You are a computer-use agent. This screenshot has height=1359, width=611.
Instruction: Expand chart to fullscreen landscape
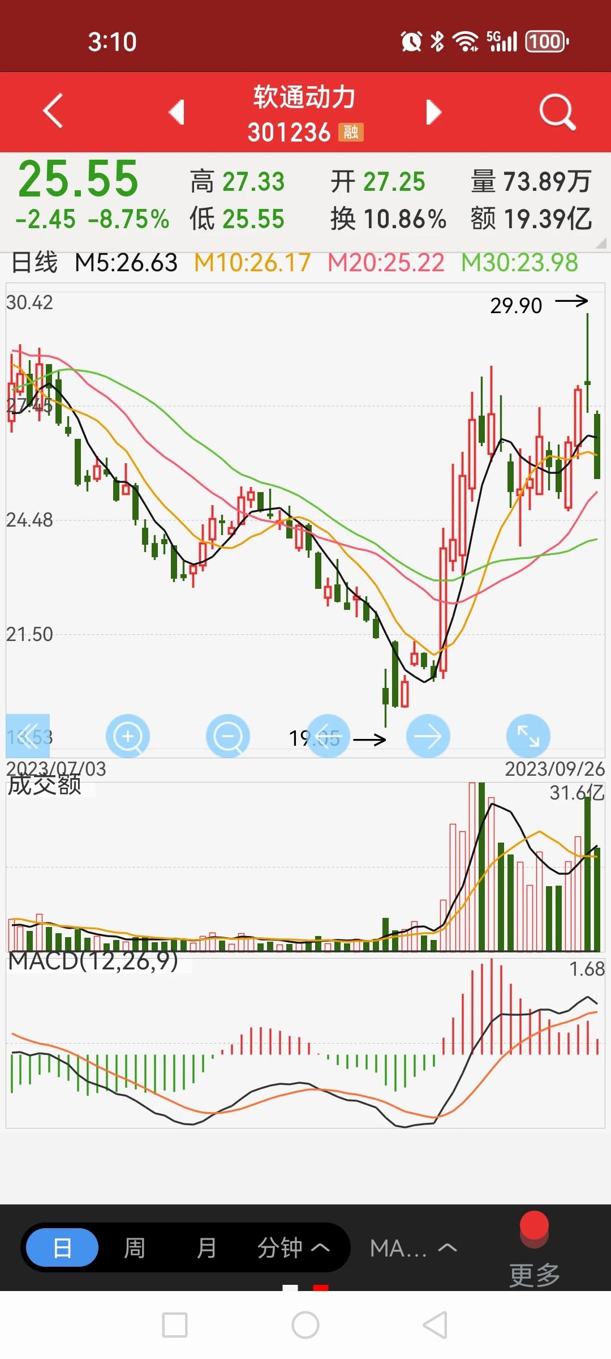(528, 736)
